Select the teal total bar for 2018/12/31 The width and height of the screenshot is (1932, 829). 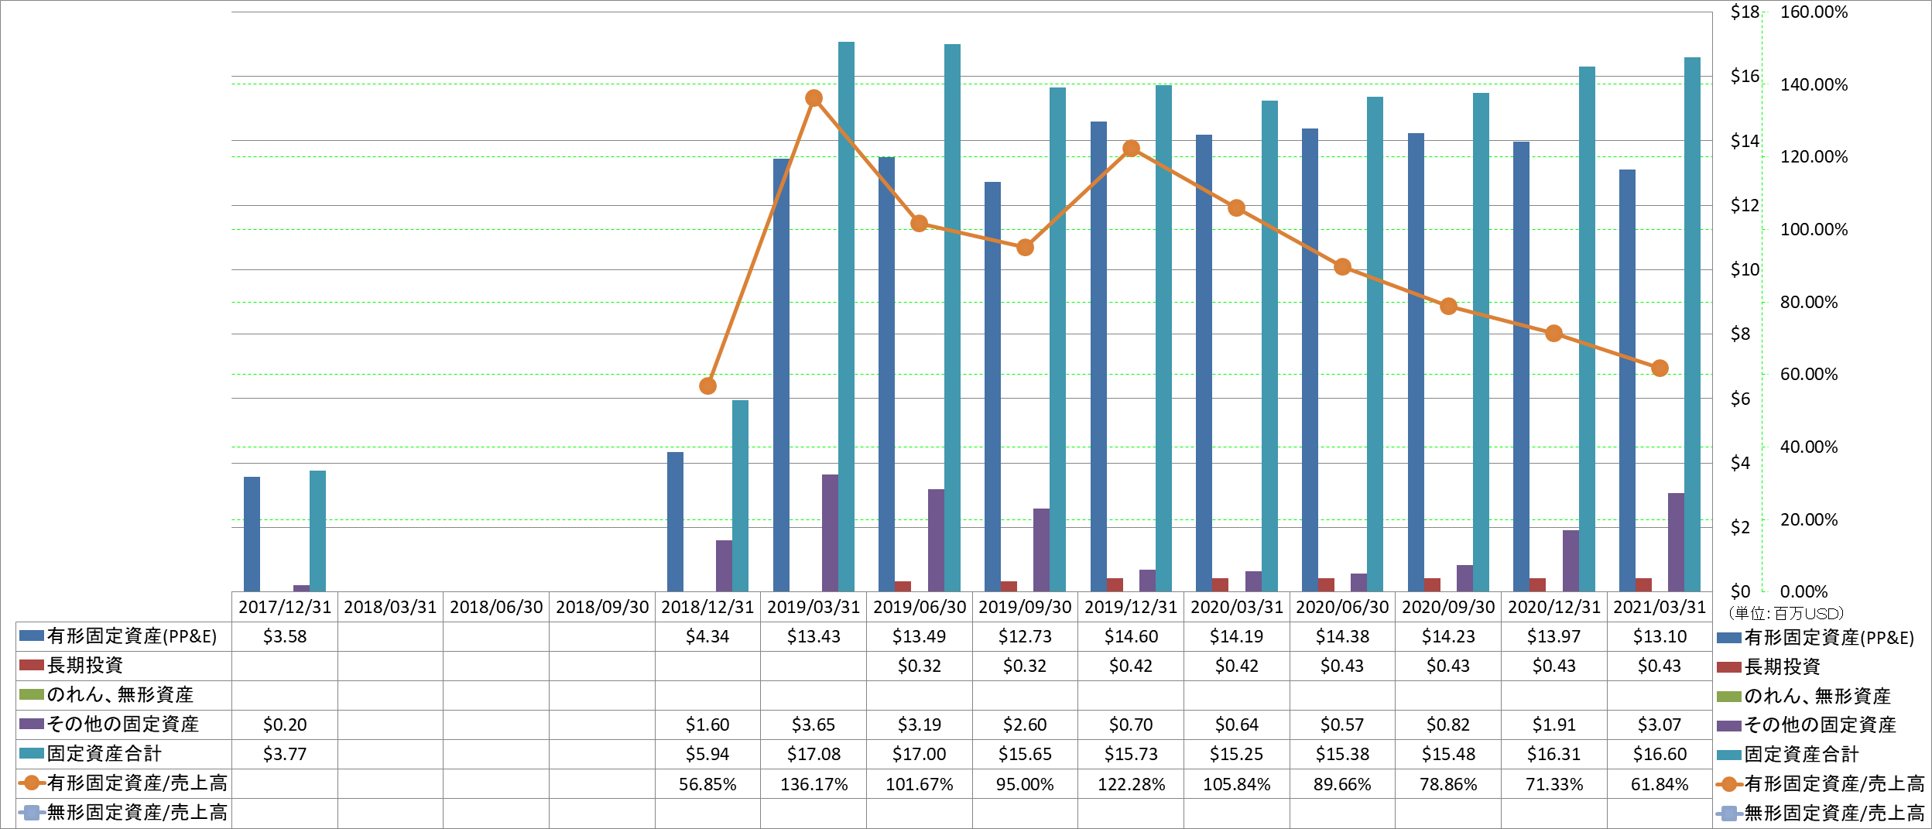pos(741,495)
